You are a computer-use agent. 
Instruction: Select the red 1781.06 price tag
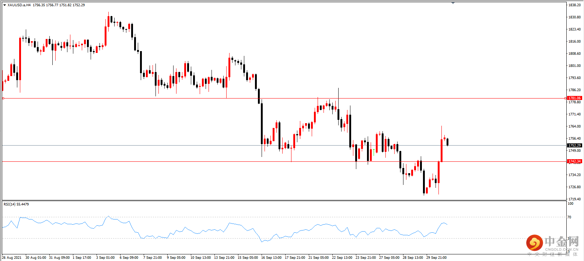tap(574, 98)
